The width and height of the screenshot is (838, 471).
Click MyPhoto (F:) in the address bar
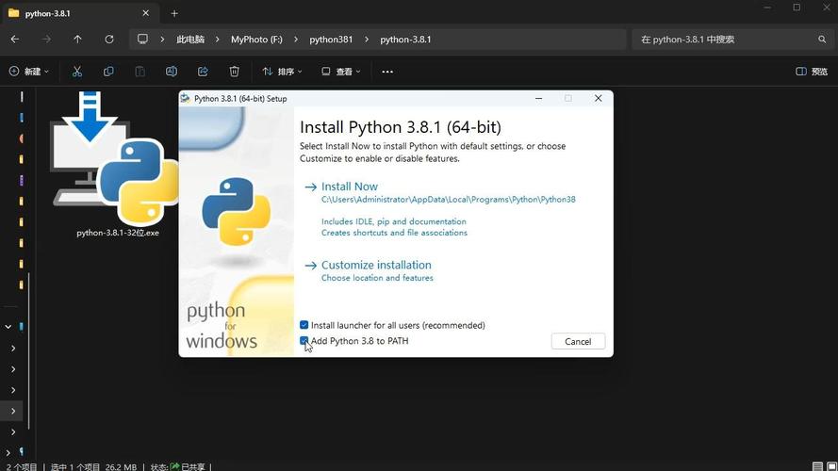tap(256, 40)
